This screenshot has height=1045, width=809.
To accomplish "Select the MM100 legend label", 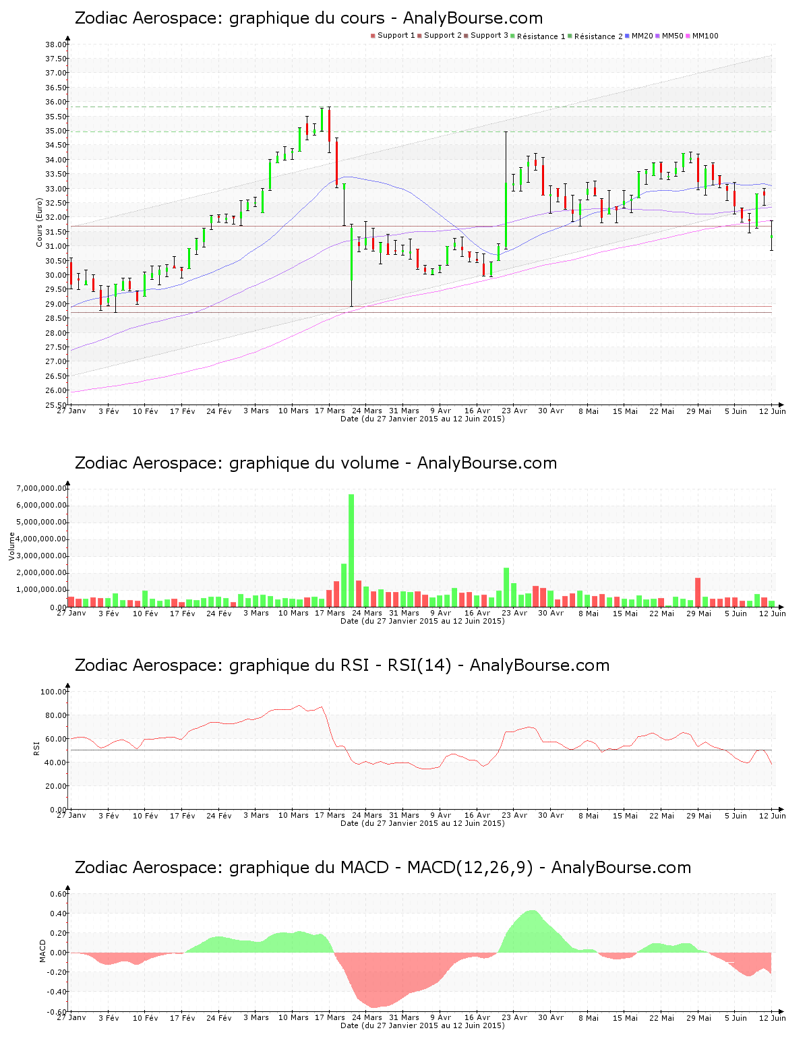I will coord(705,36).
